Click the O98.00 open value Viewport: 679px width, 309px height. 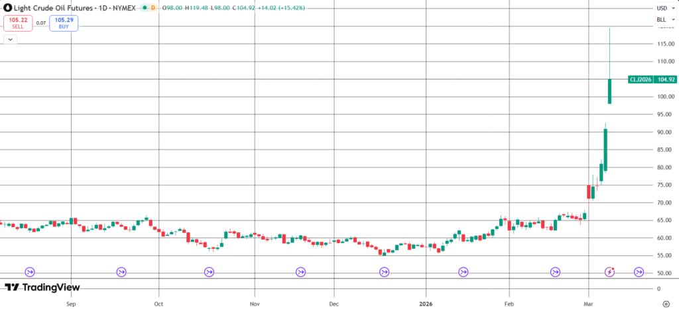point(172,8)
